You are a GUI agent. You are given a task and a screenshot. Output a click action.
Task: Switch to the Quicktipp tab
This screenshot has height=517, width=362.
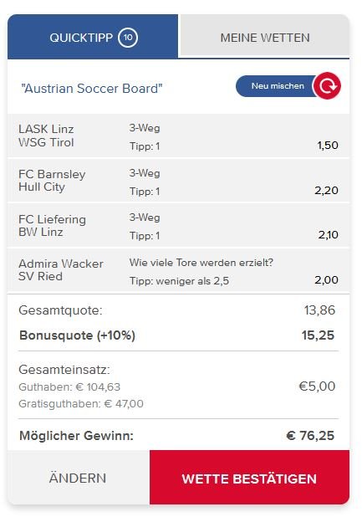[93, 37]
